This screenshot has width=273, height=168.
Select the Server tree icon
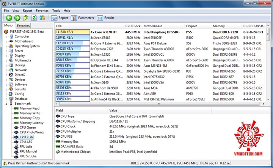(x=11, y=51)
